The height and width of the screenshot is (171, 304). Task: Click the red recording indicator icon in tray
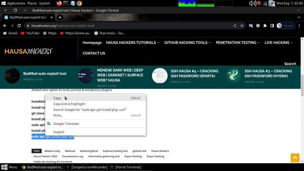(259, 3)
